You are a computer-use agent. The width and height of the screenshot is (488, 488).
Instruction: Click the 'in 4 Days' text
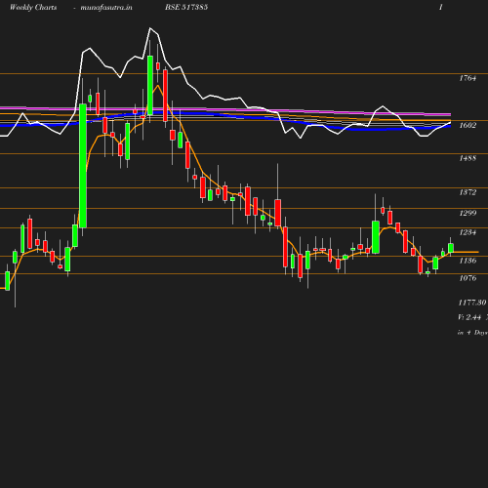coord(472,333)
